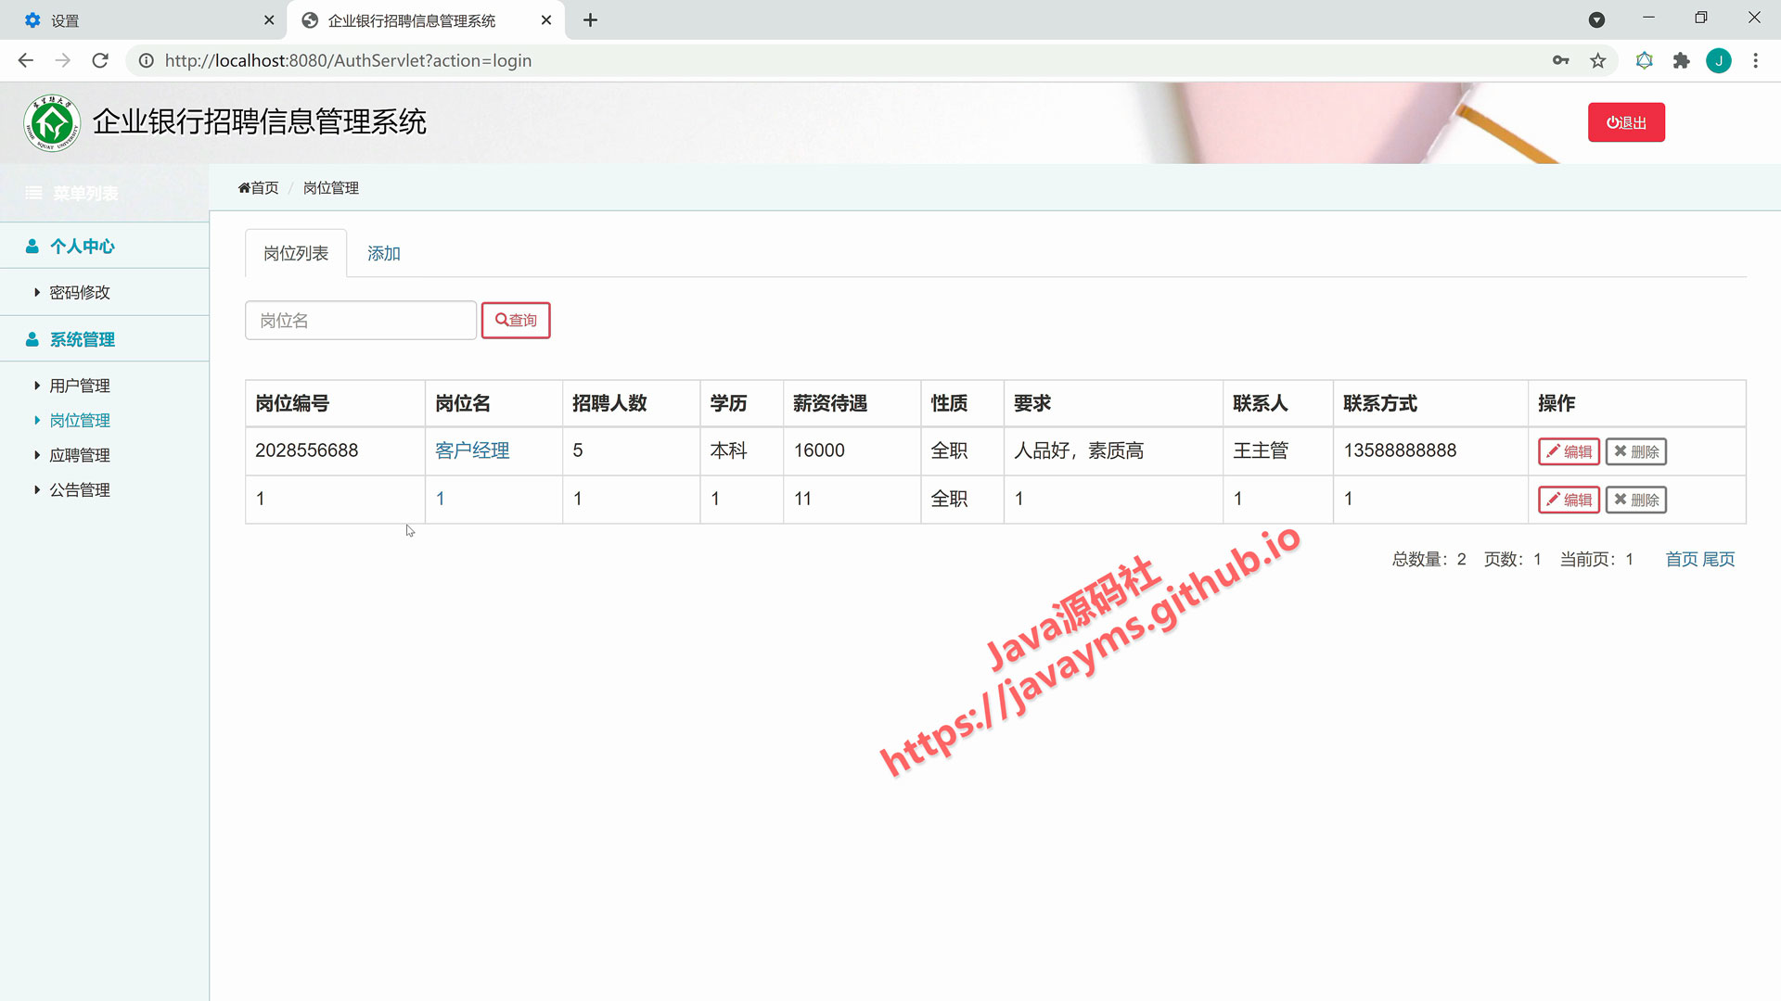The height and width of the screenshot is (1001, 1781).
Task: Click 编辑 for the row with salary 11
Action: [1569, 500]
